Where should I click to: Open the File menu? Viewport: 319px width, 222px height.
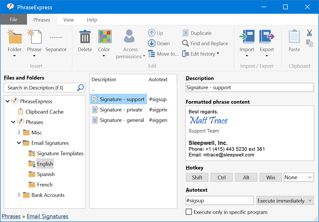[x=13, y=19]
